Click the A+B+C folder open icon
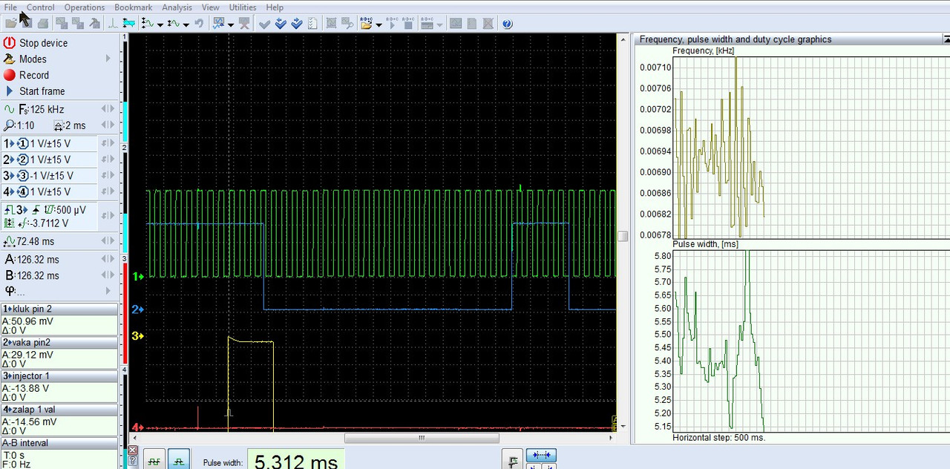950x469 pixels. coord(366,24)
